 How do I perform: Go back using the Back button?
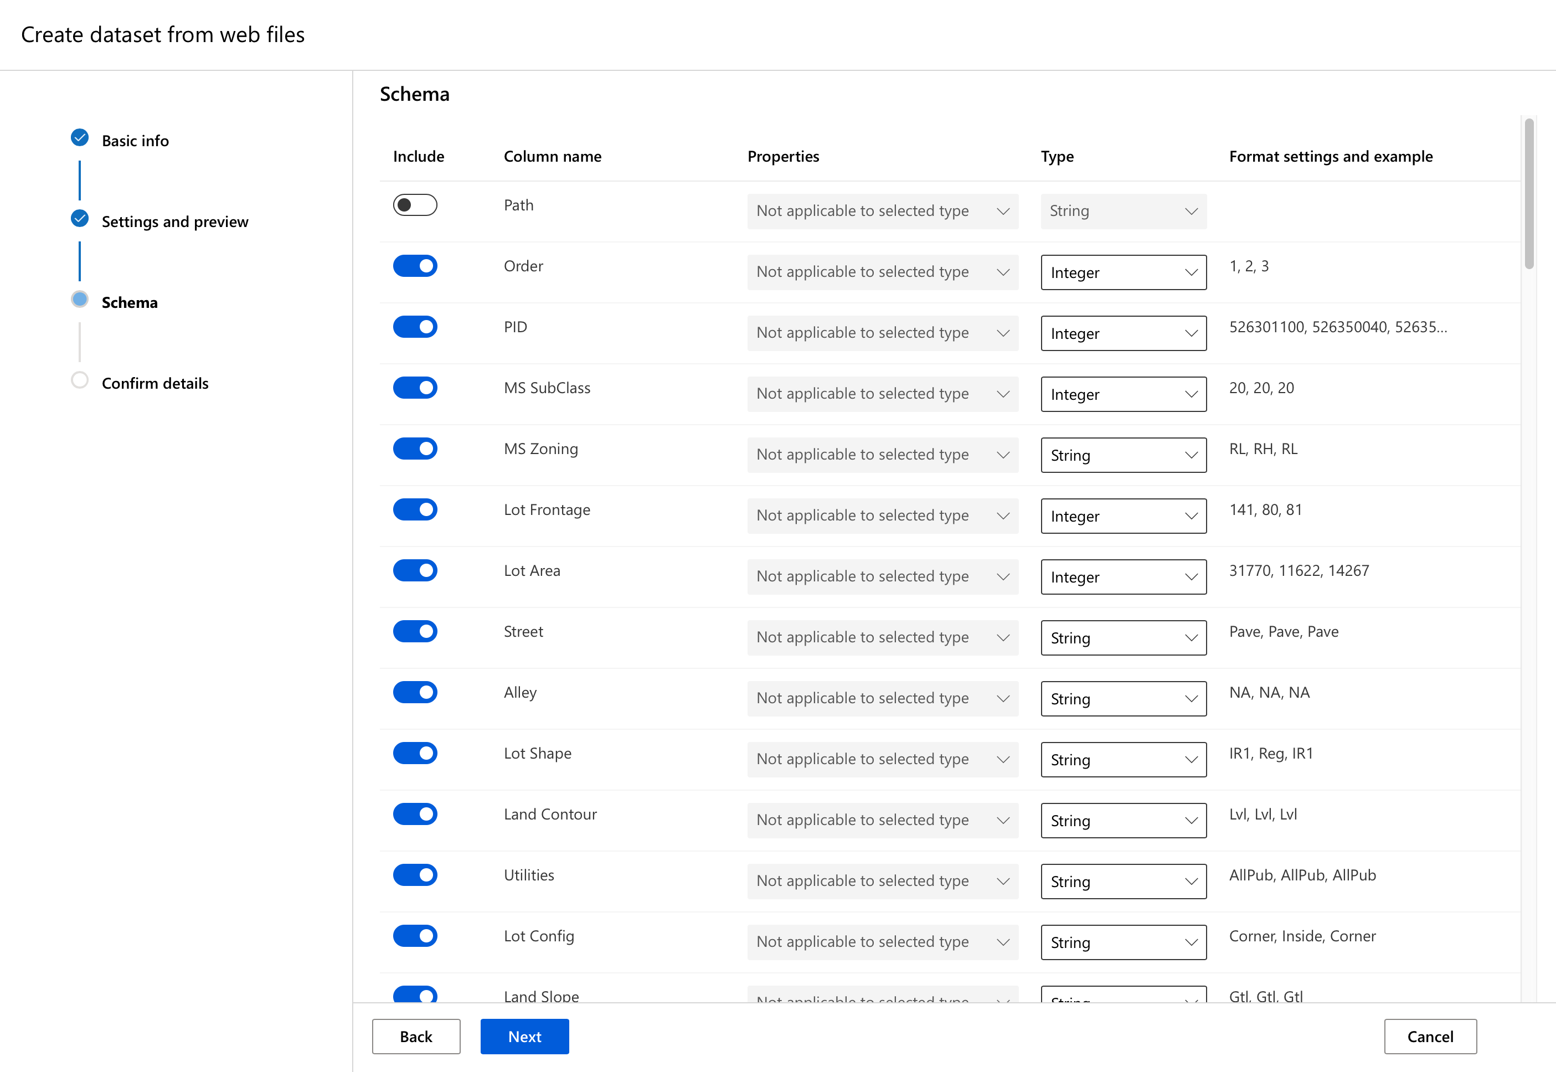(416, 1037)
